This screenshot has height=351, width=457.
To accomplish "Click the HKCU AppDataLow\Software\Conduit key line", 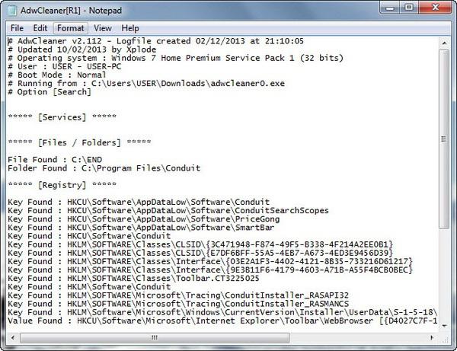I will point(139,202).
